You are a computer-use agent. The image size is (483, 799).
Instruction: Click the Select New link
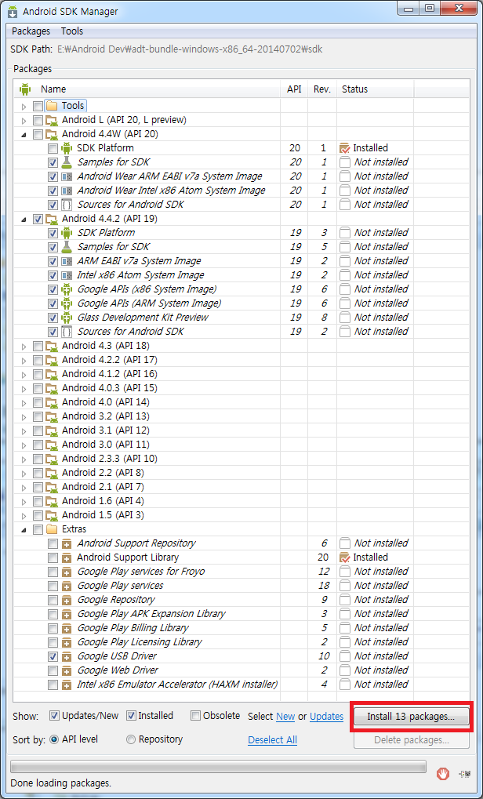coord(285,717)
